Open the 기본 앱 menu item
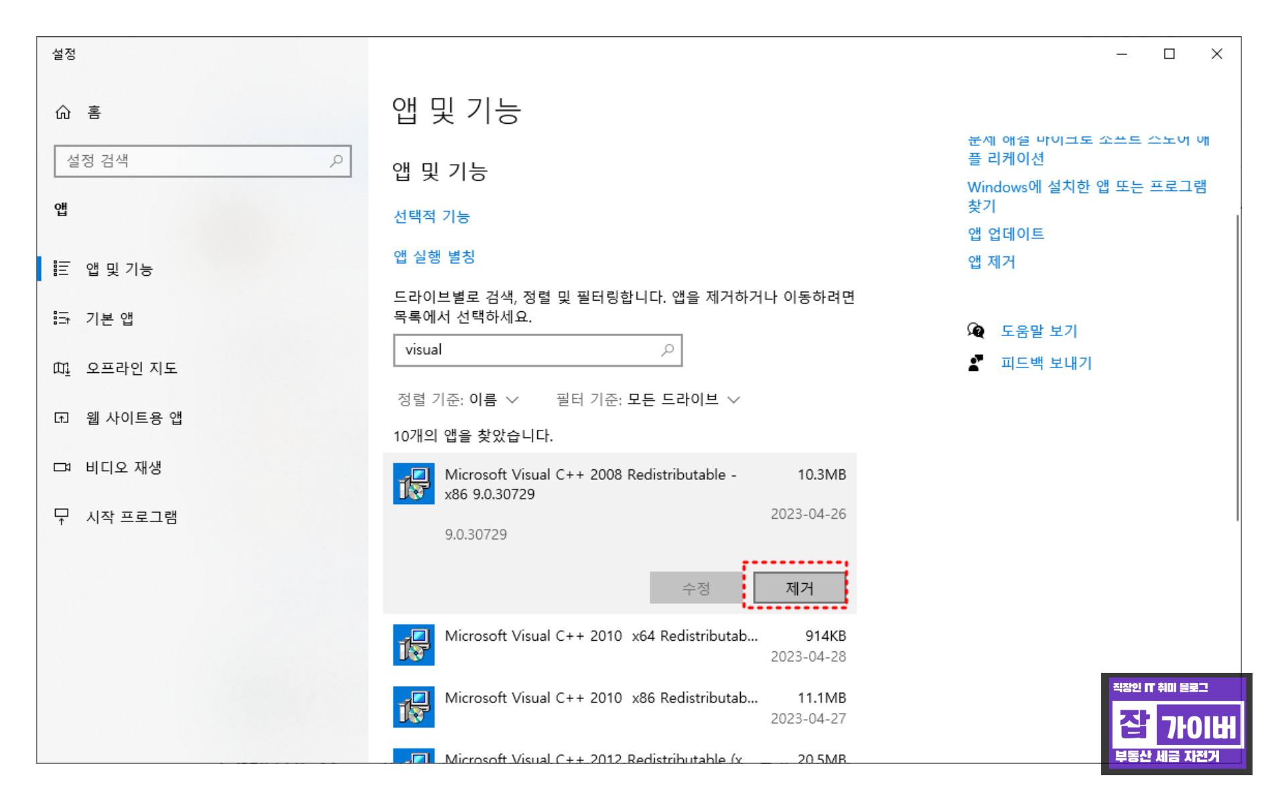The width and height of the screenshot is (1278, 800). tap(202, 318)
